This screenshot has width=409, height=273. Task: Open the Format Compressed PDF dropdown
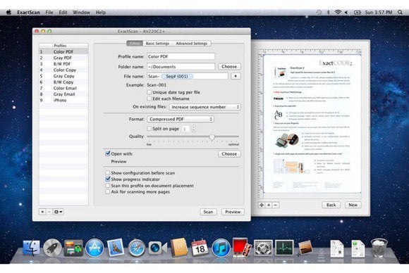pyautogui.click(x=181, y=119)
